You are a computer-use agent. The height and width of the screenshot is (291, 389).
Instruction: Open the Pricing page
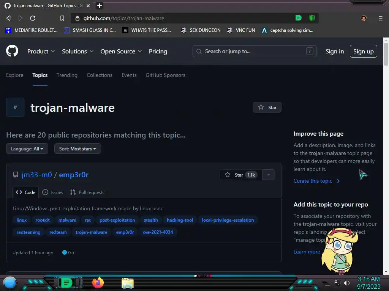click(158, 51)
